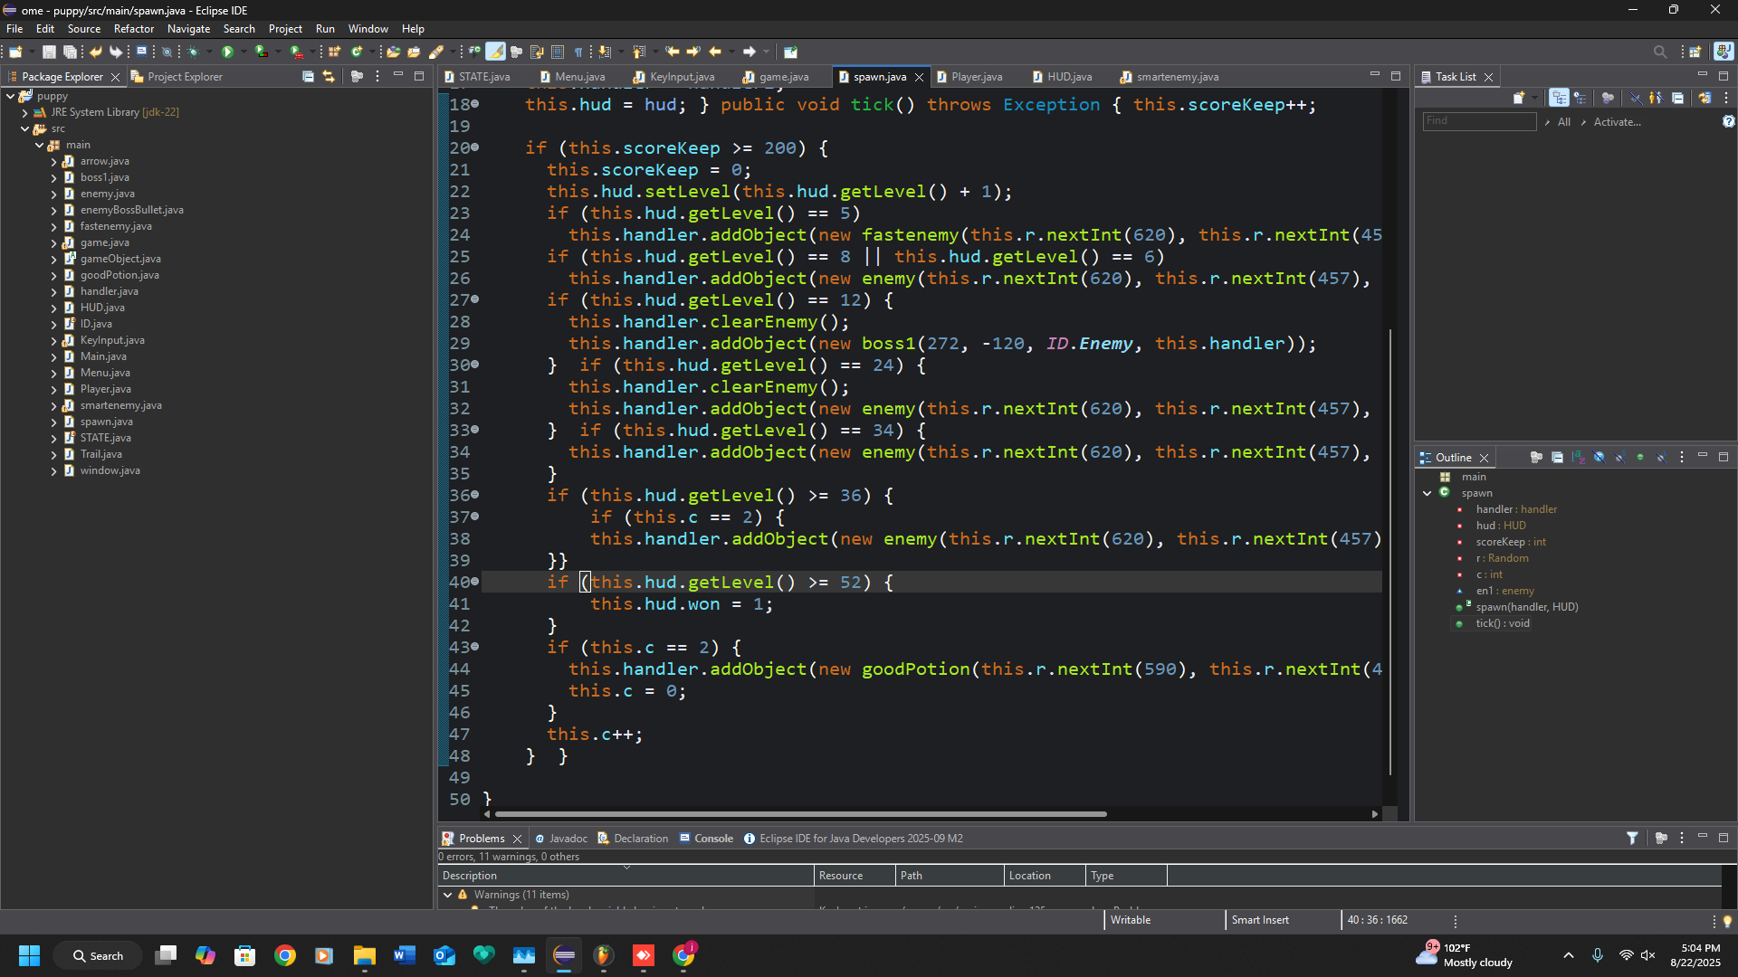Click the Save All icon in toolbar
1738x977 pixels.
69,52
